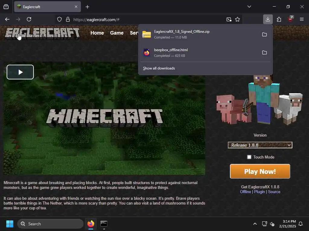Click the Minecraft forest video thumbnail
Image resolution: width=309 pixels, height=231 pixels.
click(104, 119)
